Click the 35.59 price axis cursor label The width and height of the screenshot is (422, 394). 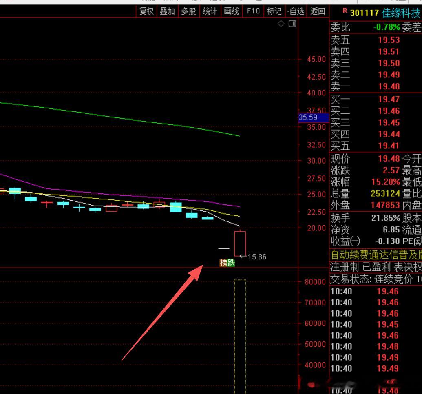point(314,117)
